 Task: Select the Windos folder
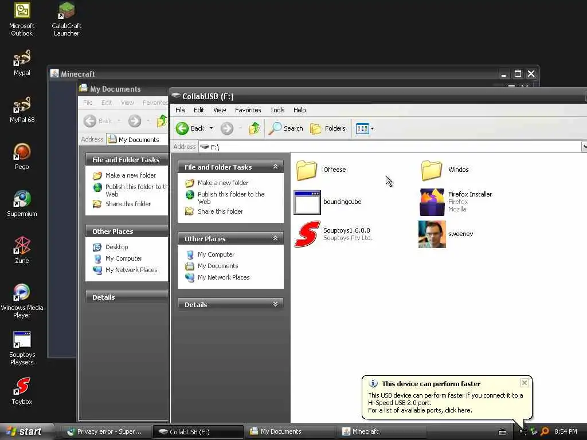pyautogui.click(x=445, y=170)
